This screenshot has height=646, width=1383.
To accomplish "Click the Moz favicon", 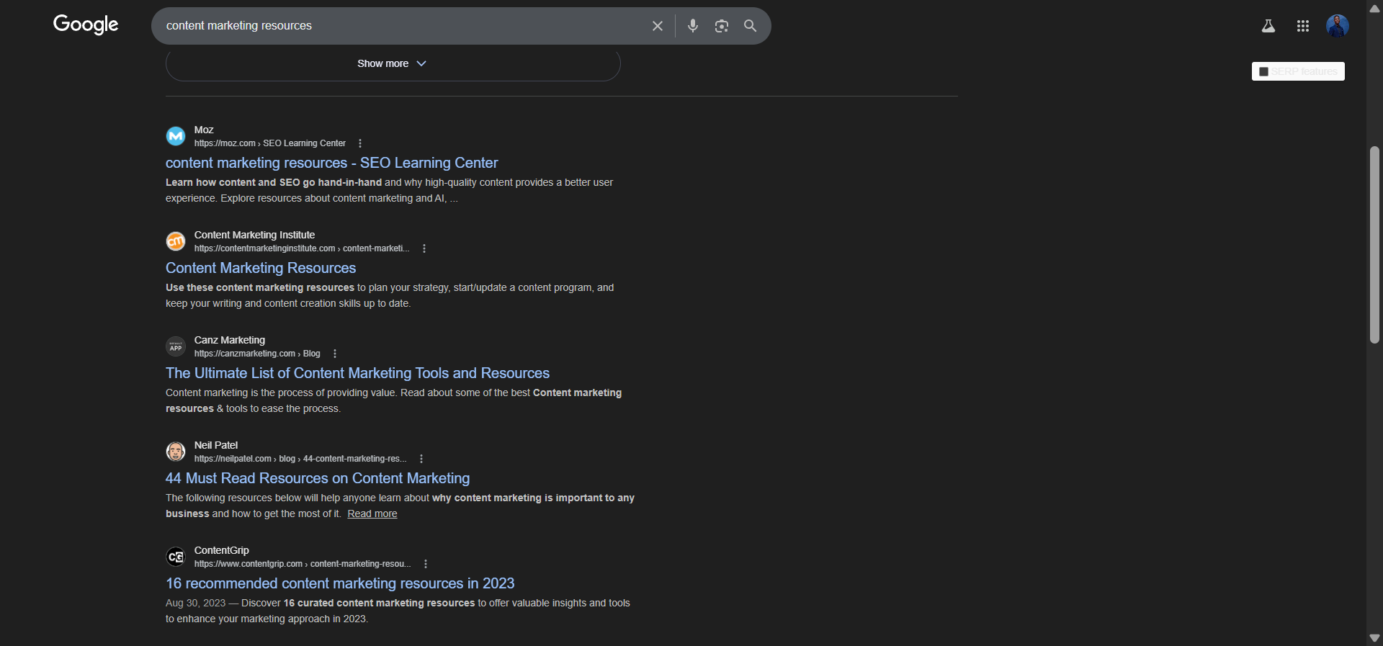I will pos(176,136).
